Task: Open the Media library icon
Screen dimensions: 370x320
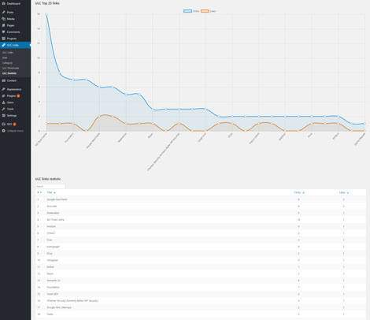Action: [x=3, y=19]
